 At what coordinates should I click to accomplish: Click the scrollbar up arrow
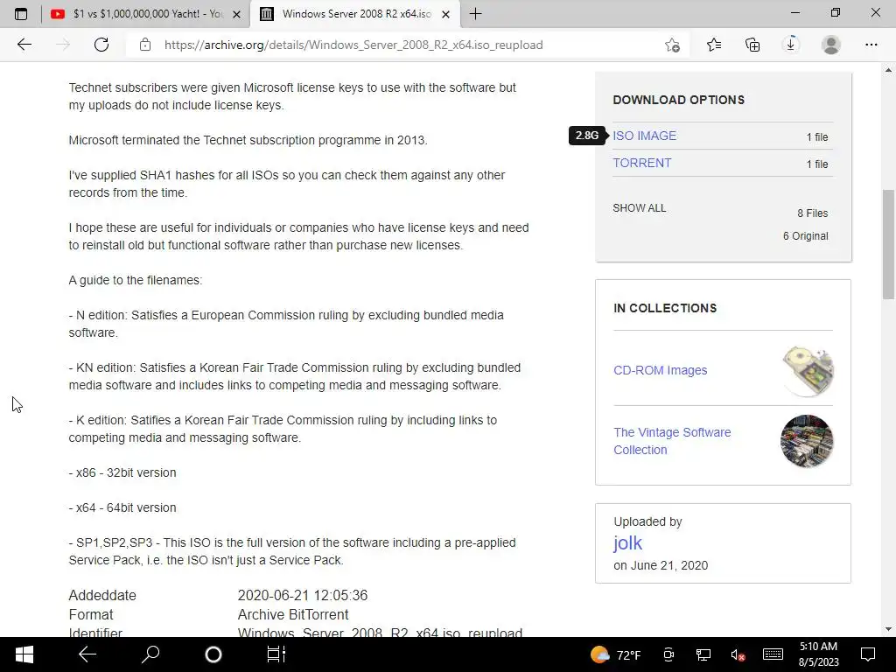click(888, 70)
